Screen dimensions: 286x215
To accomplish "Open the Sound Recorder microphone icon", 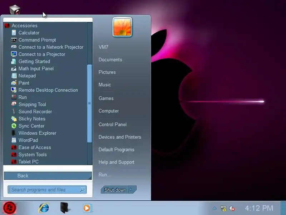I will coord(14,111).
